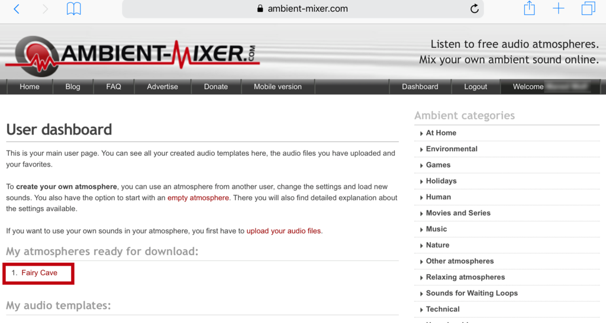Open the Donate menu item

click(x=215, y=87)
